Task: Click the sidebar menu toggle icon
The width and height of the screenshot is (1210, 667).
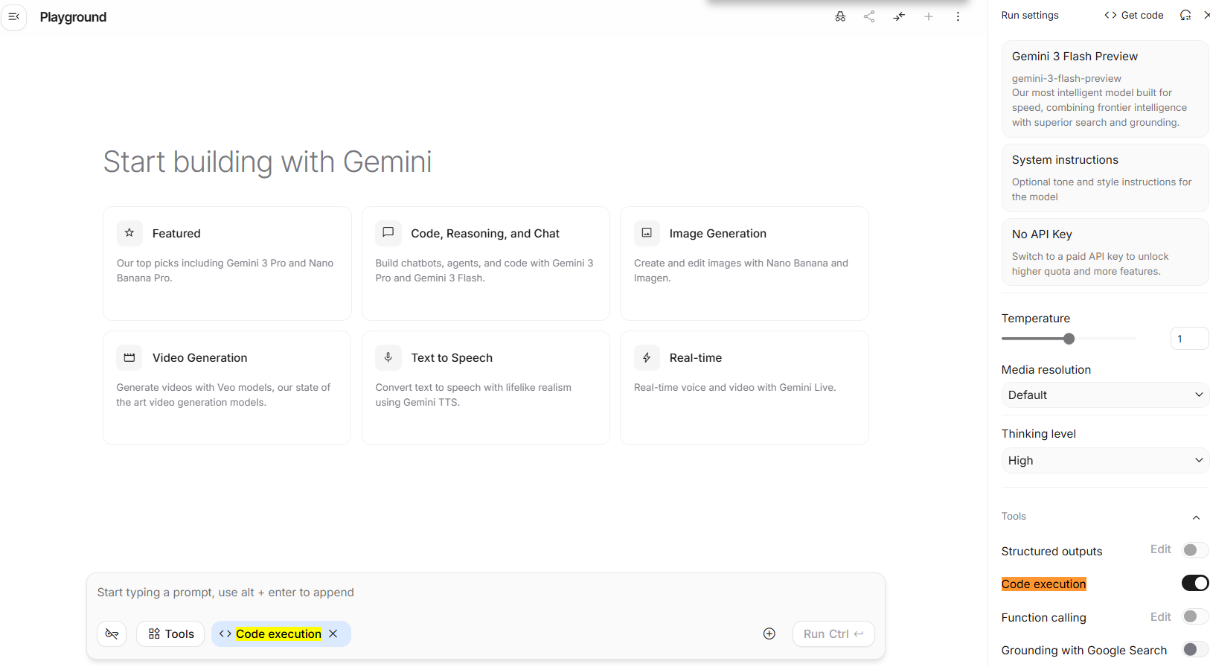Action: click(x=13, y=16)
